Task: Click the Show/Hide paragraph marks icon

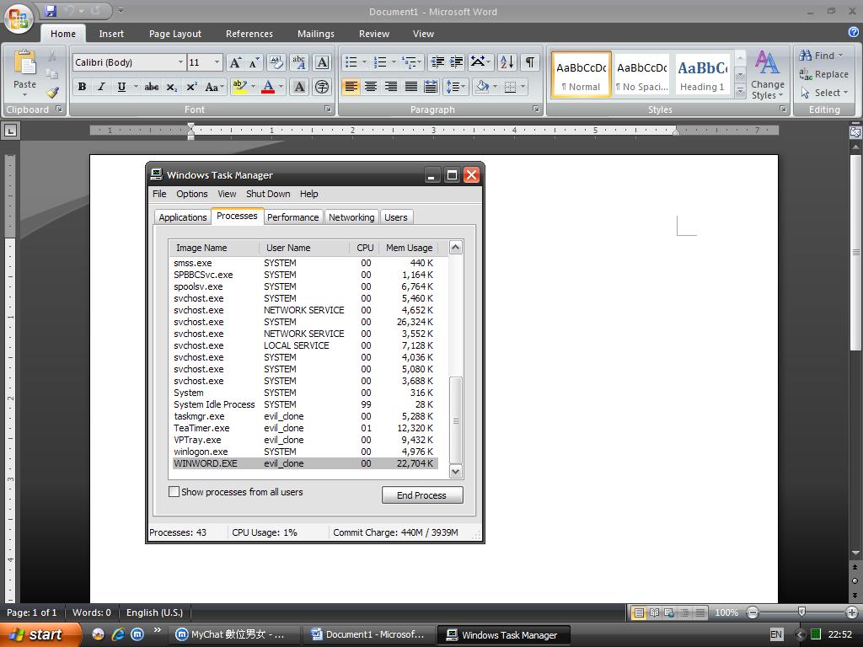Action: click(x=529, y=62)
